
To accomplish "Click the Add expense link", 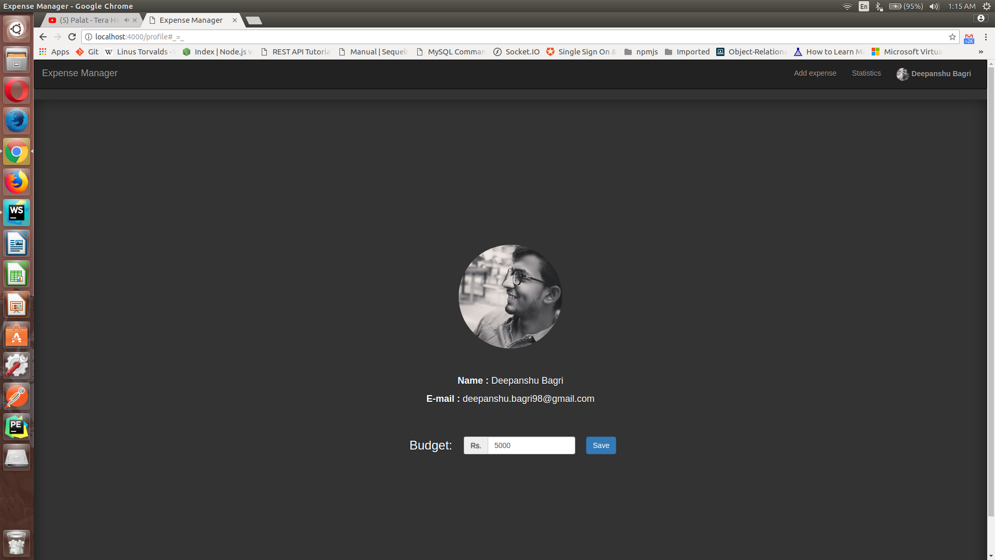I will coord(815,73).
